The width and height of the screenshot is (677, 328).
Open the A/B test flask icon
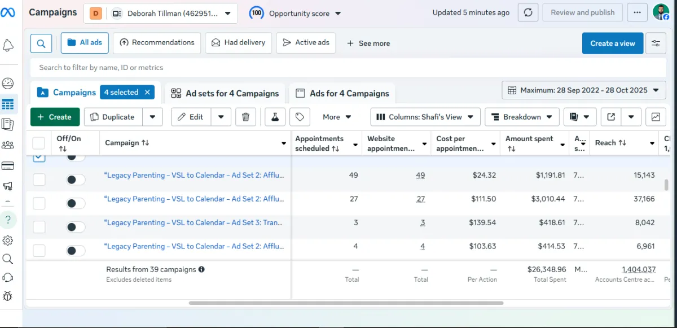[275, 117]
